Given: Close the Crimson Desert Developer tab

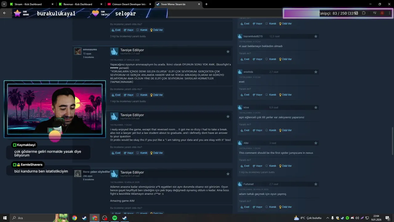Looking at the screenshot, I should [x=150, y=4].
